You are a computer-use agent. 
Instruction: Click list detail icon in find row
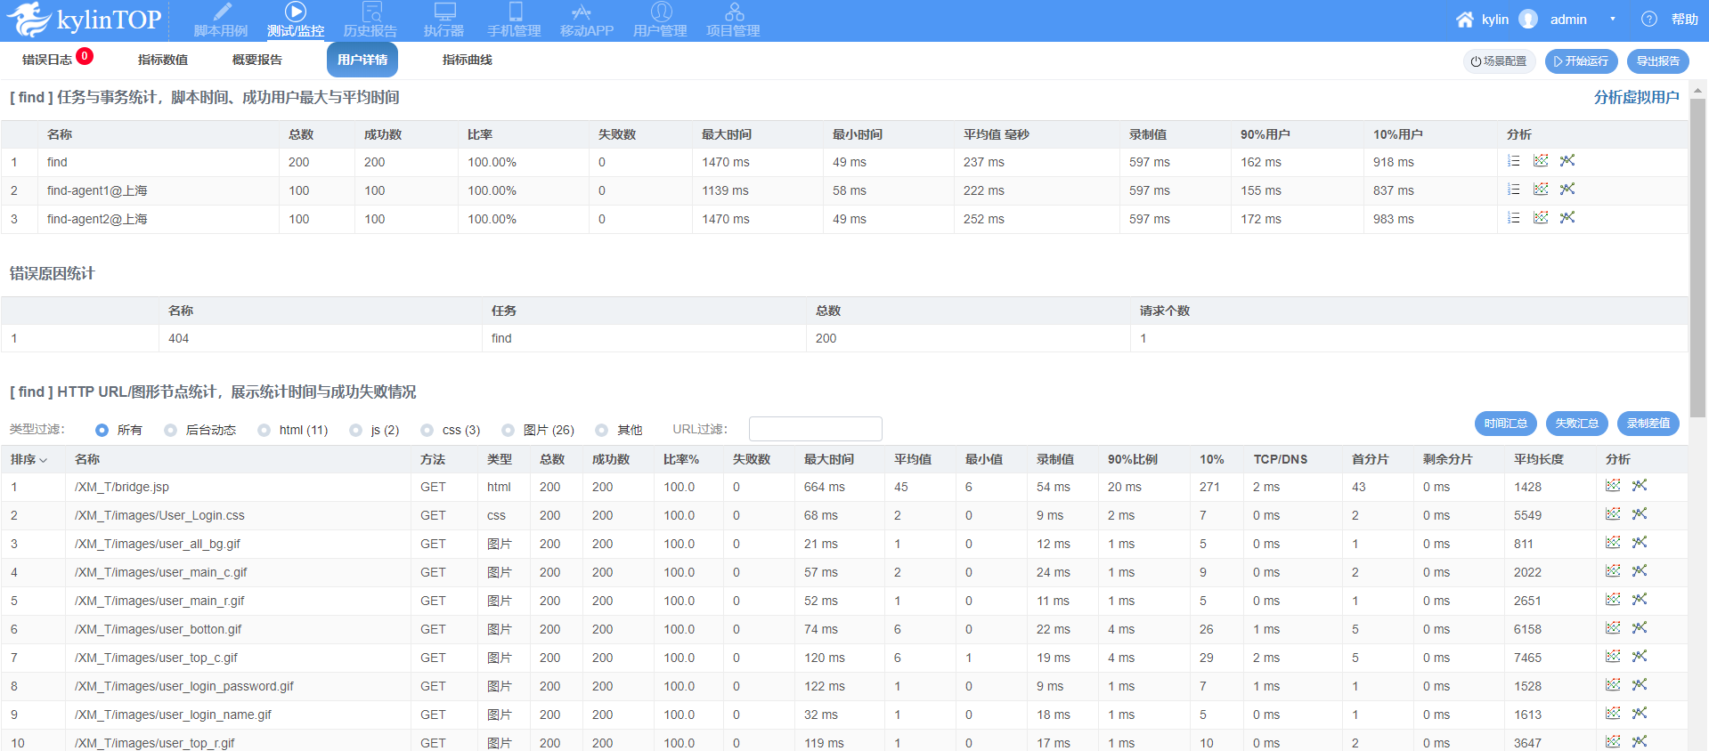(1514, 161)
